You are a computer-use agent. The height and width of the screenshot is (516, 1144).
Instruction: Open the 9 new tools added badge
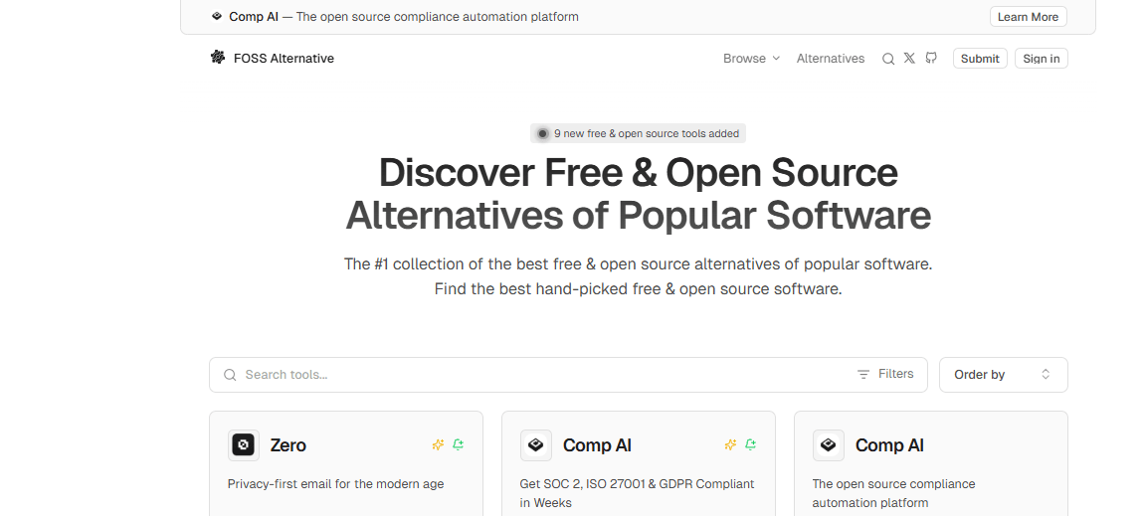click(x=638, y=133)
